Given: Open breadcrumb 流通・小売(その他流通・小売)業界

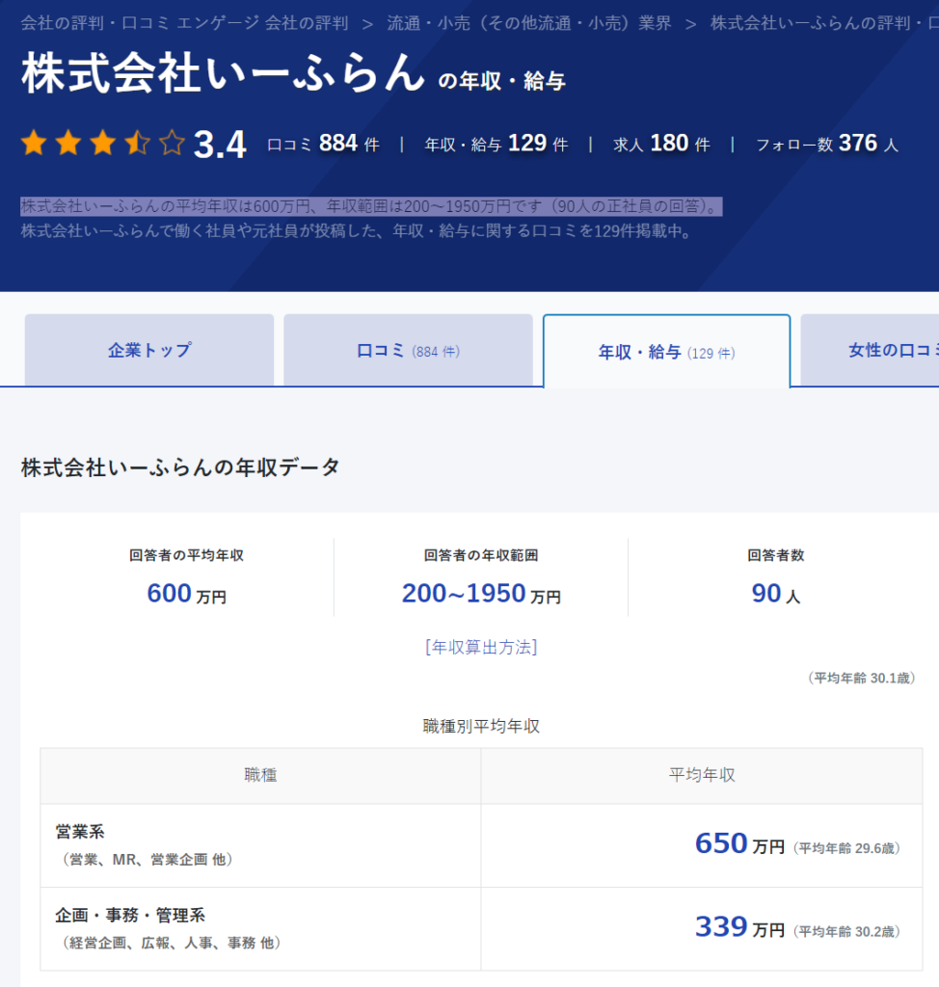Looking at the screenshot, I should pos(529,23).
